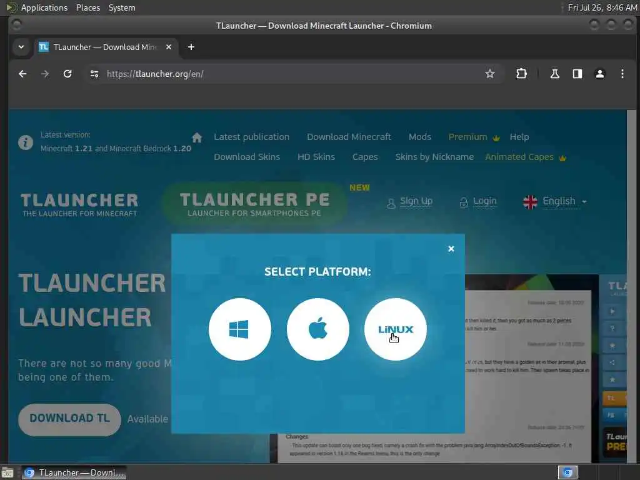The image size is (640, 480).
Task: Open the Chromium profile icon
Action: coord(599,74)
